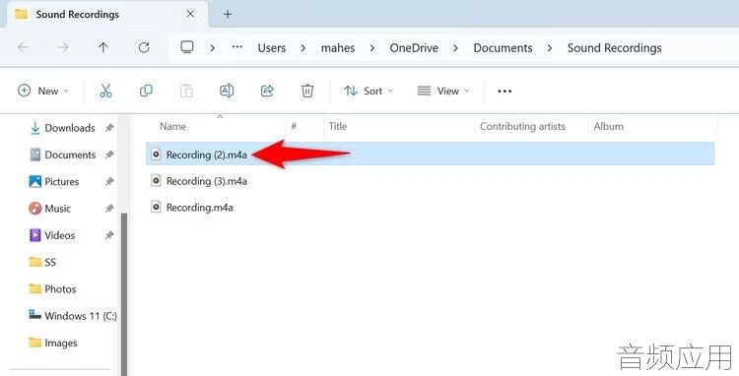Navigate to Documents in breadcrumb path
Image resolution: width=739 pixels, height=376 pixels.
point(503,48)
